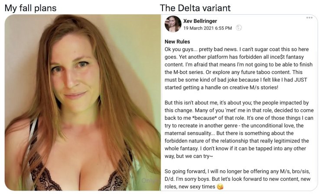Click the Xev Bellringer author name
Viewport: 325px width, 195px height.
click(200, 21)
